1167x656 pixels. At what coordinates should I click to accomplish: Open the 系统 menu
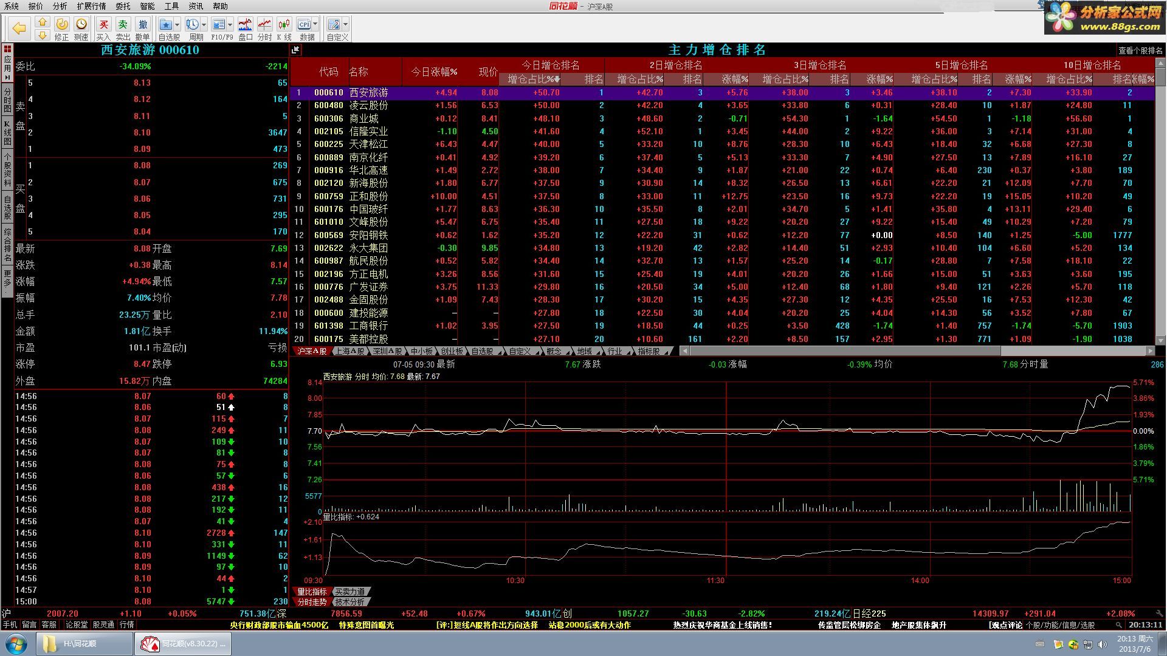[12, 6]
